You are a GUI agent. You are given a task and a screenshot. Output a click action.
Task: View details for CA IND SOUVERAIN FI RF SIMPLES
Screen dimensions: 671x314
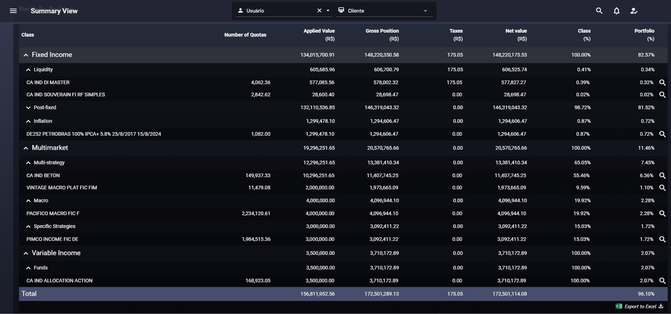point(662,94)
